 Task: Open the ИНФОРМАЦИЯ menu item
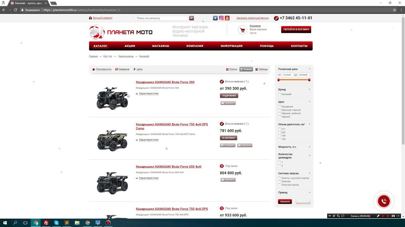point(232,46)
